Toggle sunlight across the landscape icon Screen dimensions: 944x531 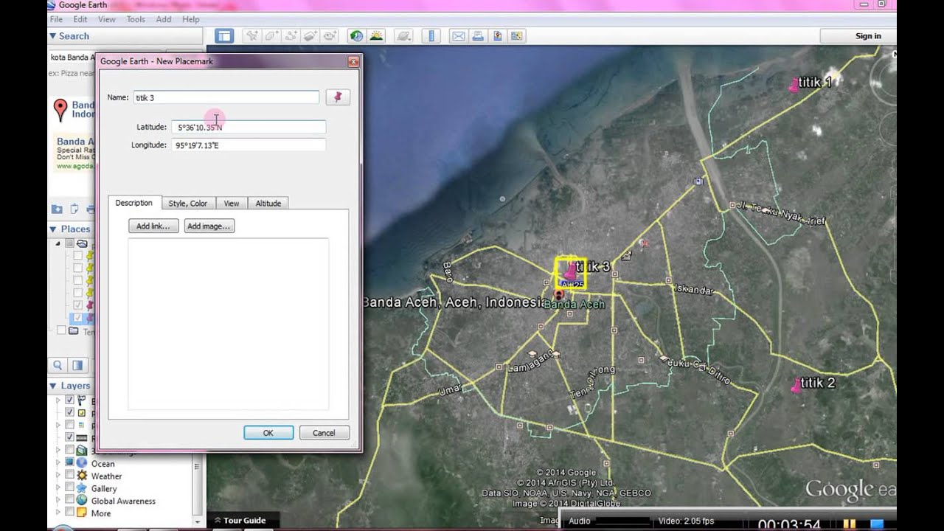click(x=376, y=35)
